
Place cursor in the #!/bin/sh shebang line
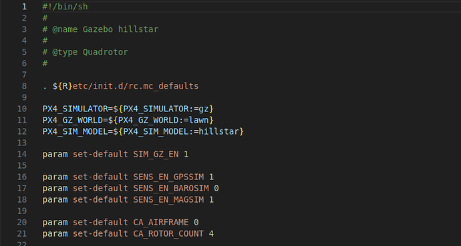tap(65, 7)
